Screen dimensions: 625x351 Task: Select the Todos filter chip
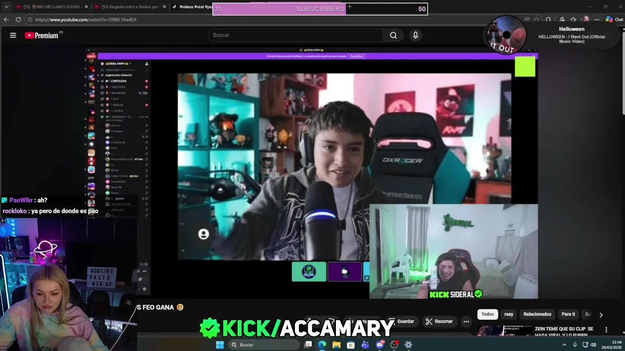click(487, 314)
